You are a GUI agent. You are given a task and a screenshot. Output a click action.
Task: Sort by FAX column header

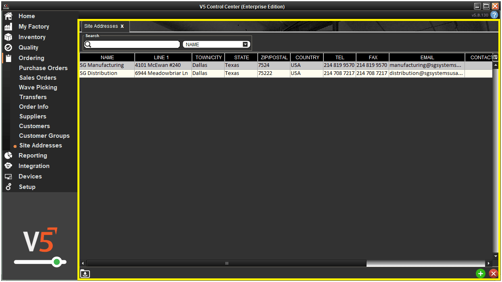pyautogui.click(x=373, y=57)
